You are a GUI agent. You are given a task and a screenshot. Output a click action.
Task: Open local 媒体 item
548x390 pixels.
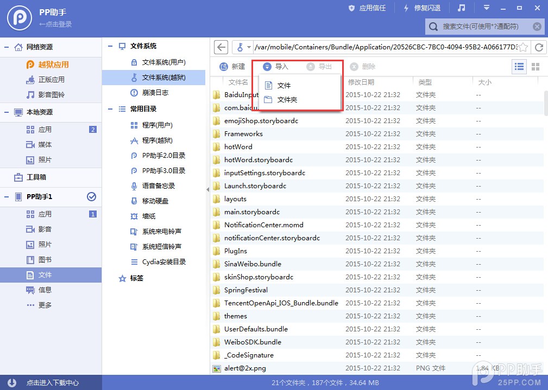[x=51, y=144]
